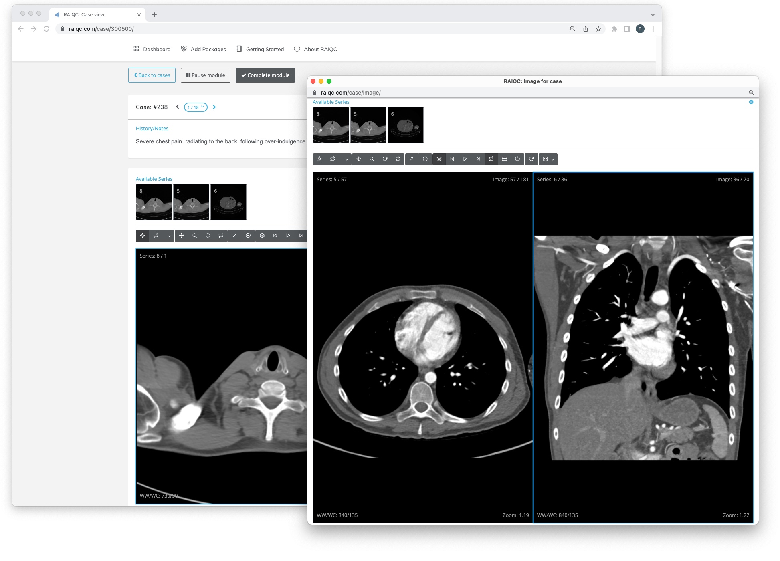
Task: Toggle the stack scroll layers tool
Action: [439, 159]
